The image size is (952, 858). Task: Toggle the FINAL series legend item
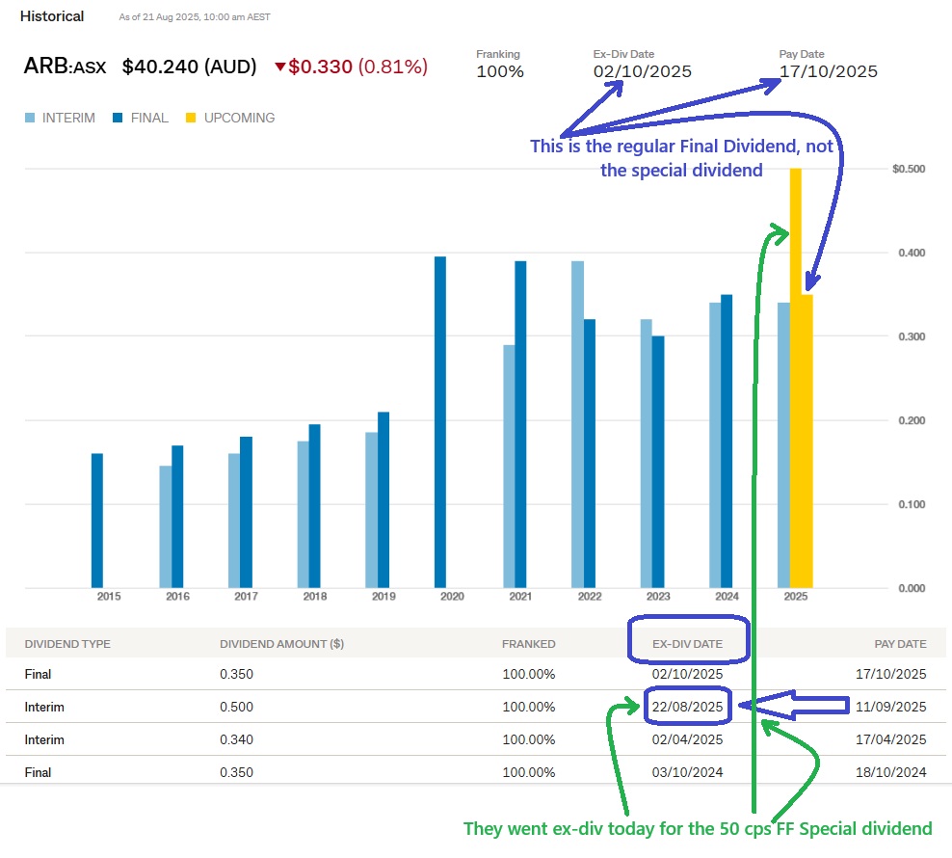[x=139, y=119]
